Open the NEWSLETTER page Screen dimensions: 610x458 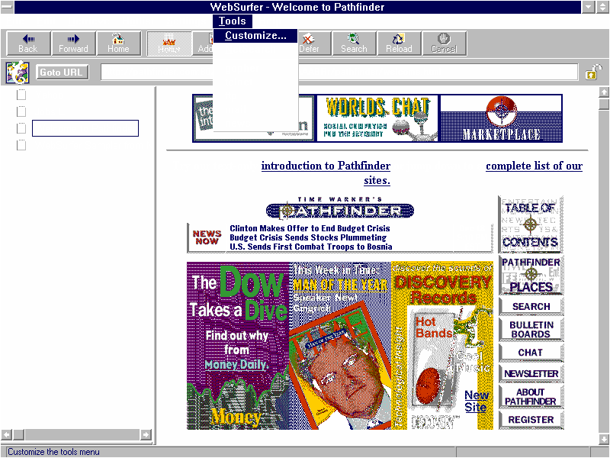[531, 374]
